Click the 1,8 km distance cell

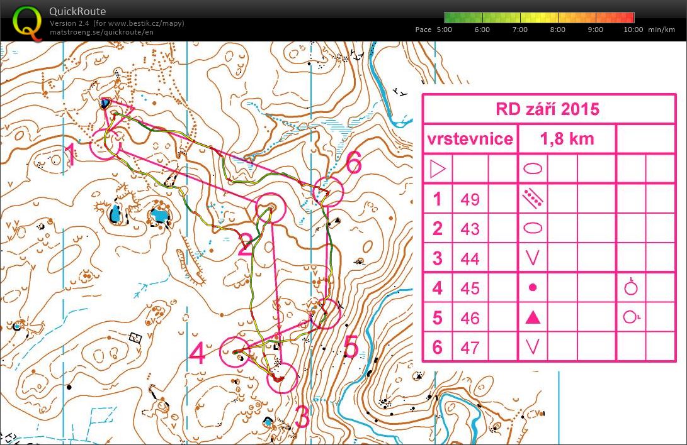point(567,138)
